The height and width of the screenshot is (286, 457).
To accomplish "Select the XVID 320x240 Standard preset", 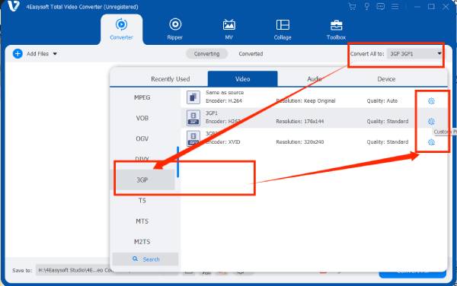I will point(314,138).
